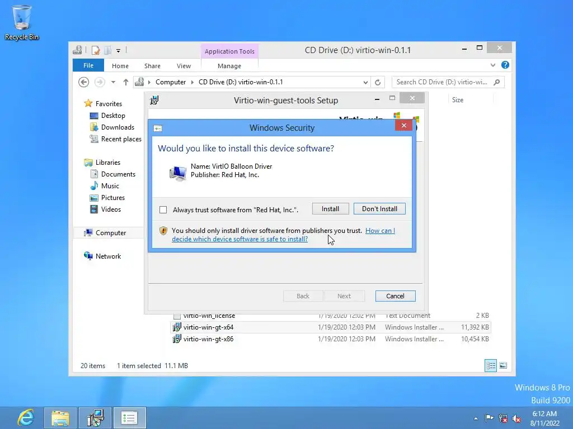This screenshot has height=429, width=573.
Task: Expand the ribbon with the chevron
Action: tap(493, 65)
